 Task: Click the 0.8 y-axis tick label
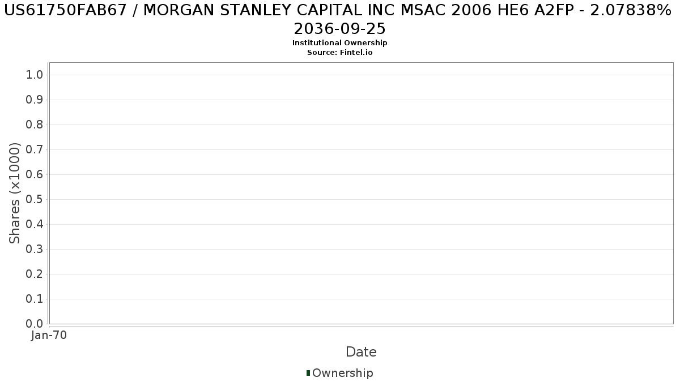(x=35, y=125)
